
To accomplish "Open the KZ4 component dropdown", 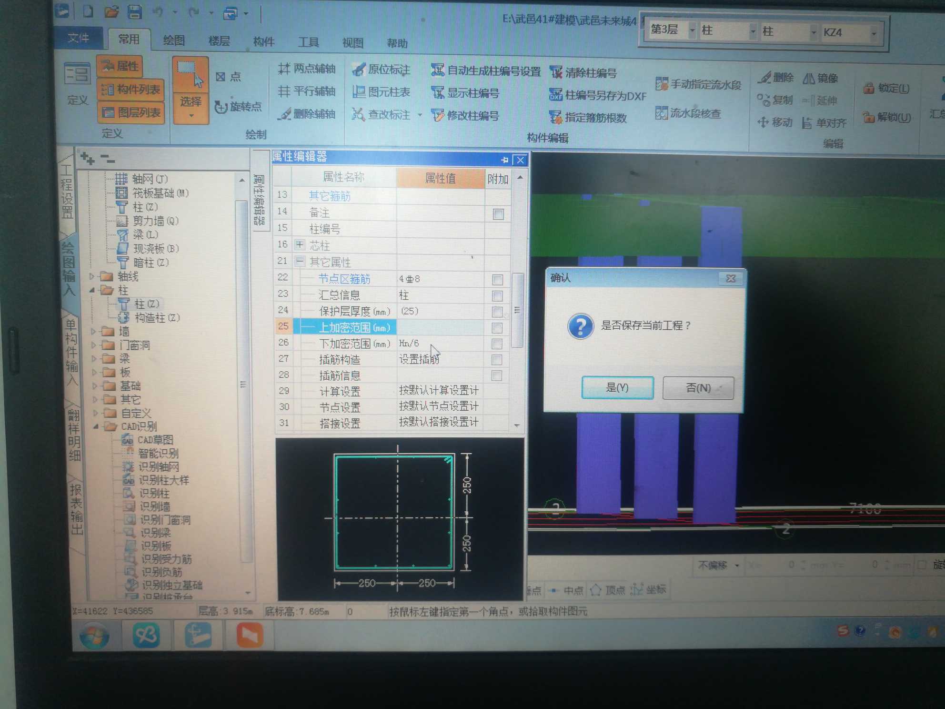I will click(x=874, y=33).
